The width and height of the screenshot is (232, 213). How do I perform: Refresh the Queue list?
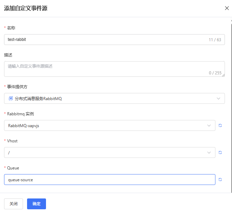[220, 180]
